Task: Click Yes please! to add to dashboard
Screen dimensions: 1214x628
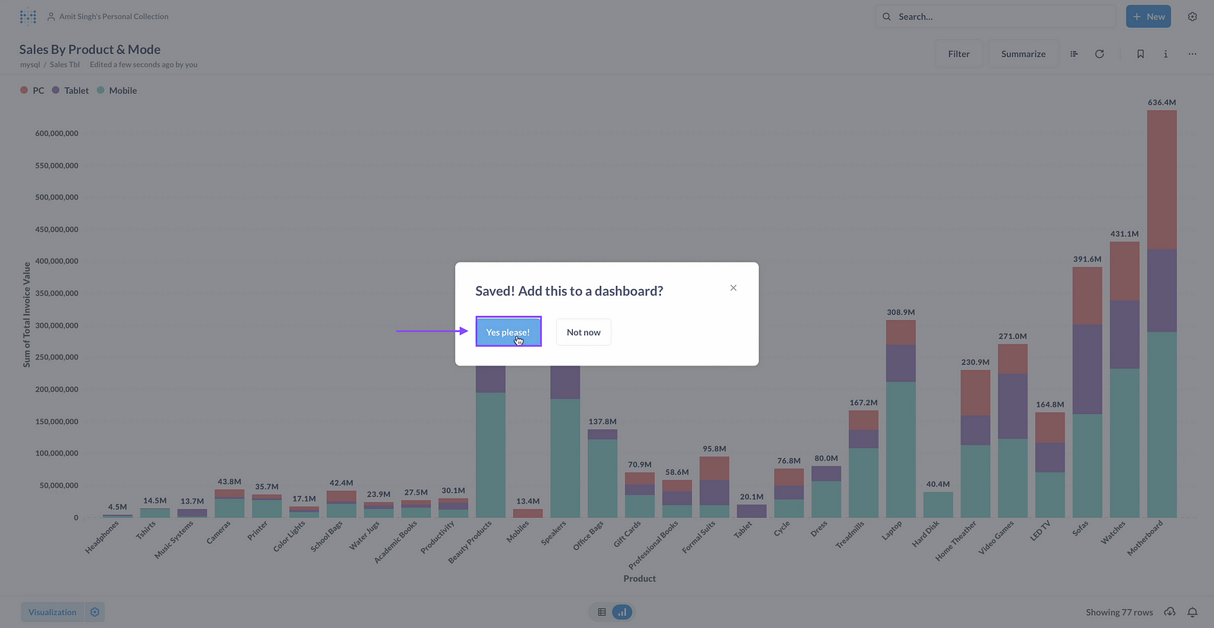Action: pos(508,332)
